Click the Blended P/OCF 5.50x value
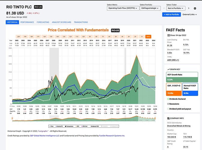 click(170, 53)
